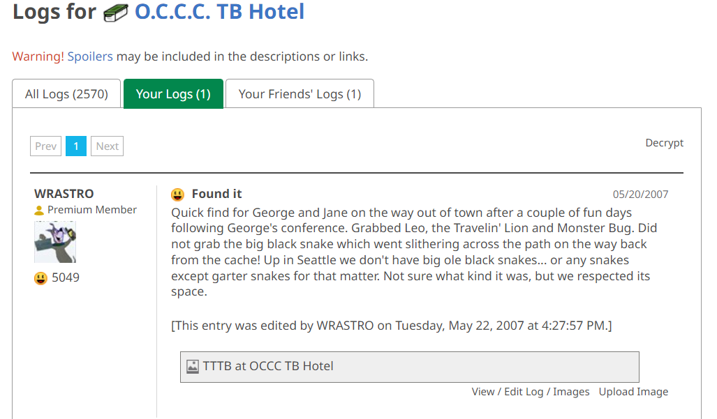Click the Decrypt link

click(x=664, y=143)
